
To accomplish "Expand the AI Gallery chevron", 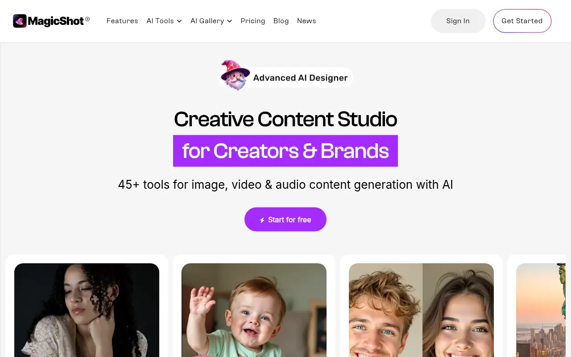I will [x=230, y=21].
